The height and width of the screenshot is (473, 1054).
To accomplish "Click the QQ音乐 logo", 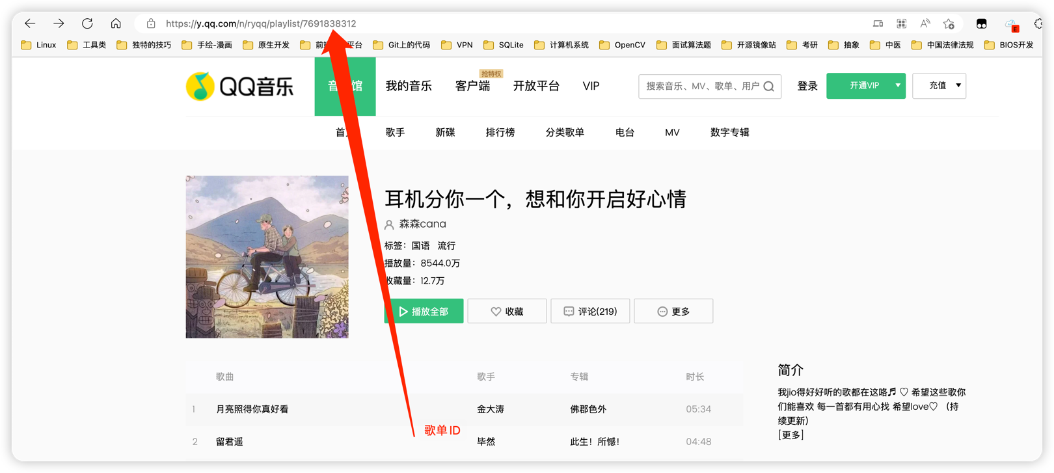I will coord(239,86).
